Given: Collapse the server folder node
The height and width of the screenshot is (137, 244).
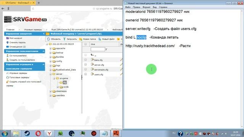Looking at the screenshot, I should pyautogui.click(x=50, y=74).
